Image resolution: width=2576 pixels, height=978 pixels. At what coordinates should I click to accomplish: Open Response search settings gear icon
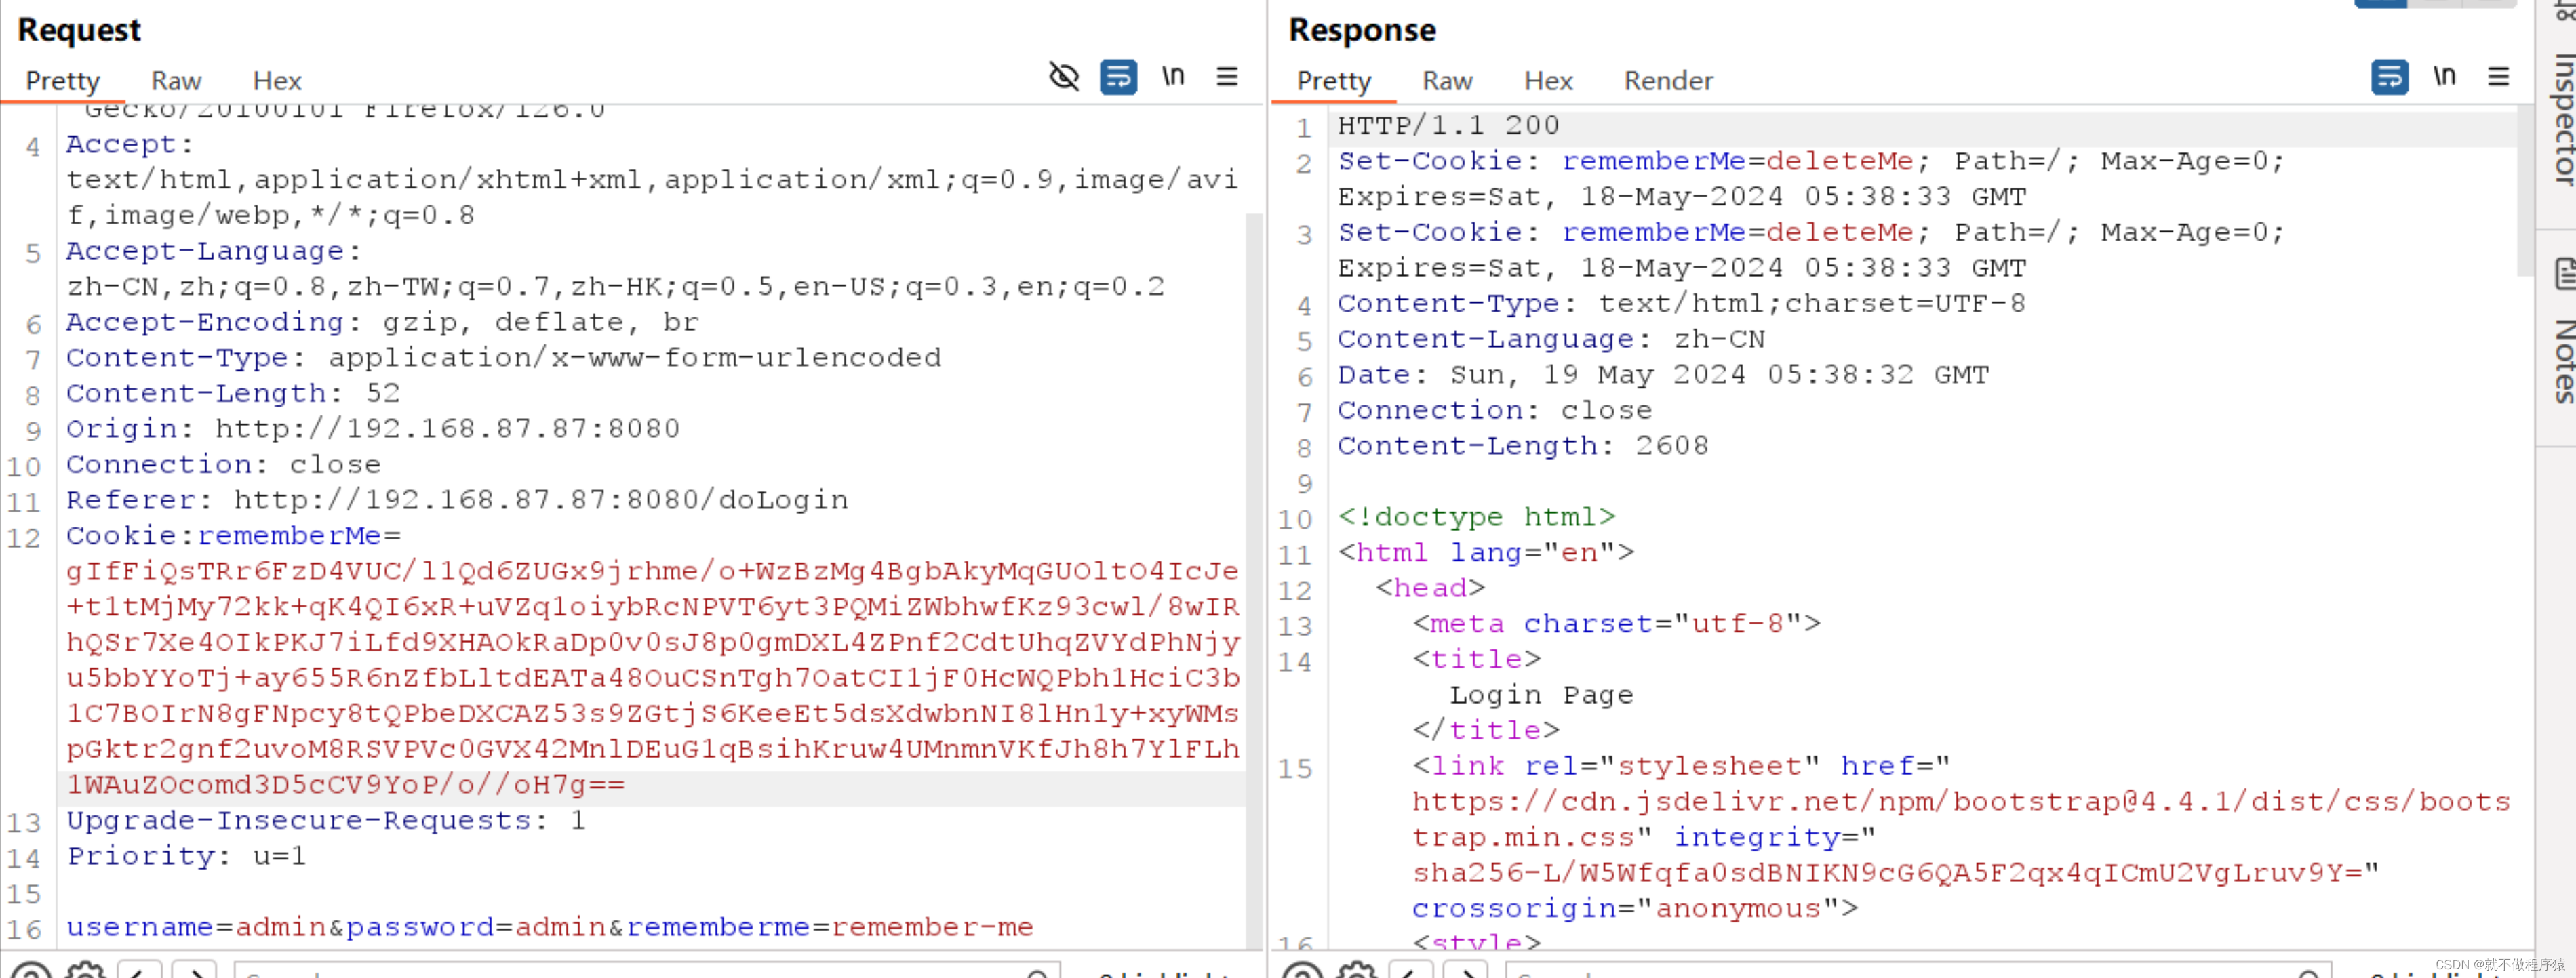[x=1357, y=970]
